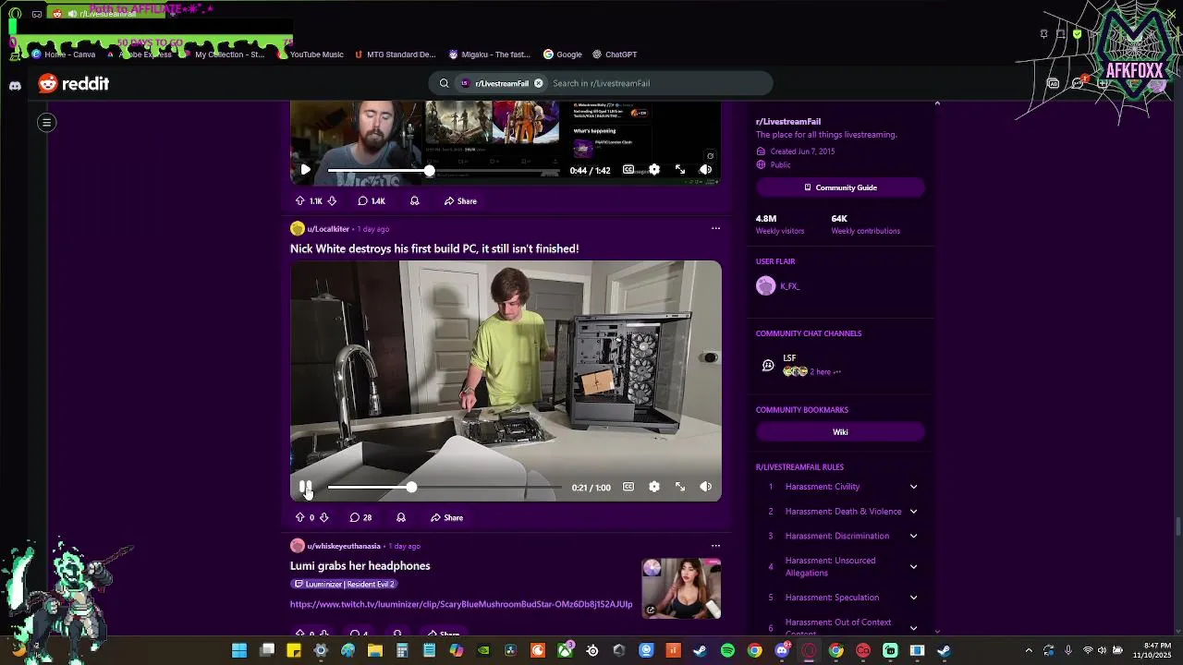Downvote the Nick White post
This screenshot has height=665, width=1183.
pyautogui.click(x=323, y=517)
